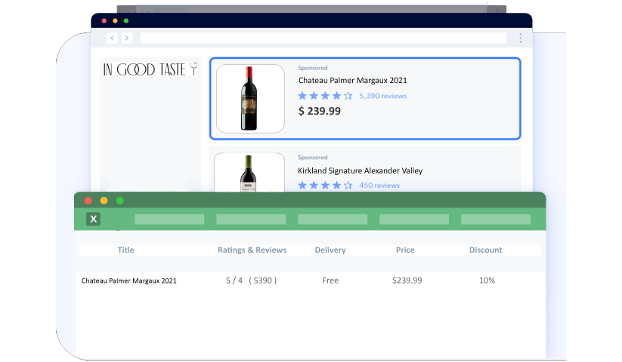Click the browser address bar
622x362 pixels.
tap(323, 38)
